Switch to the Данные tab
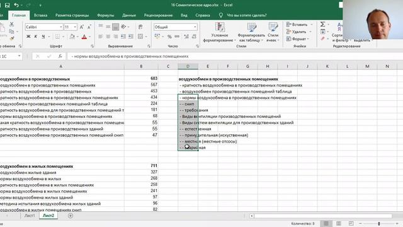The width and height of the screenshot is (403, 227). (129, 15)
